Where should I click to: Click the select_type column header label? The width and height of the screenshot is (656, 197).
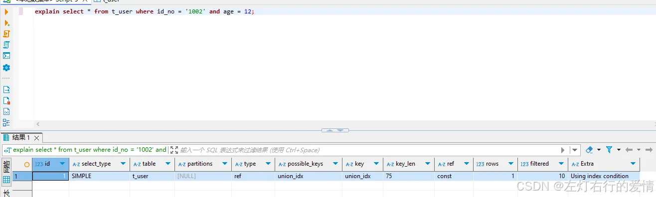96,164
